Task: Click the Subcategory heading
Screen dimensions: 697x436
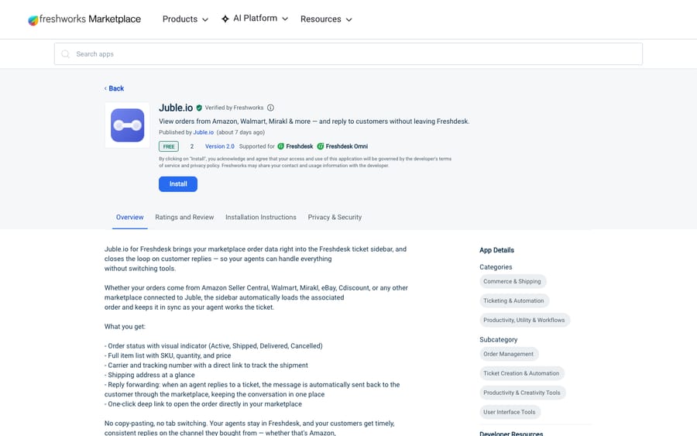Action: 498,339
